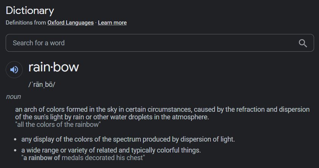319x168 pixels.
Task: Click the phonetic spelling /ˈrānˌbō/
Action: [x=42, y=85]
